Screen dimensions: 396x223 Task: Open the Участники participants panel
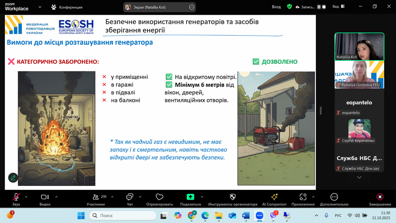point(96,197)
